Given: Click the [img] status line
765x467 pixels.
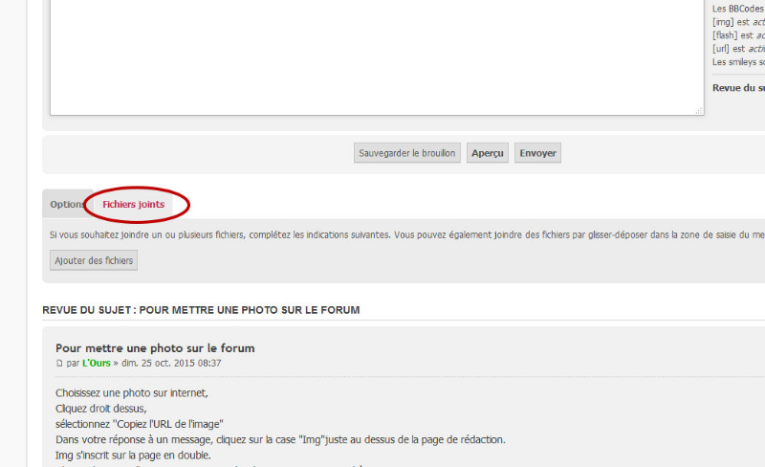Looking at the screenshot, I should pos(738,22).
